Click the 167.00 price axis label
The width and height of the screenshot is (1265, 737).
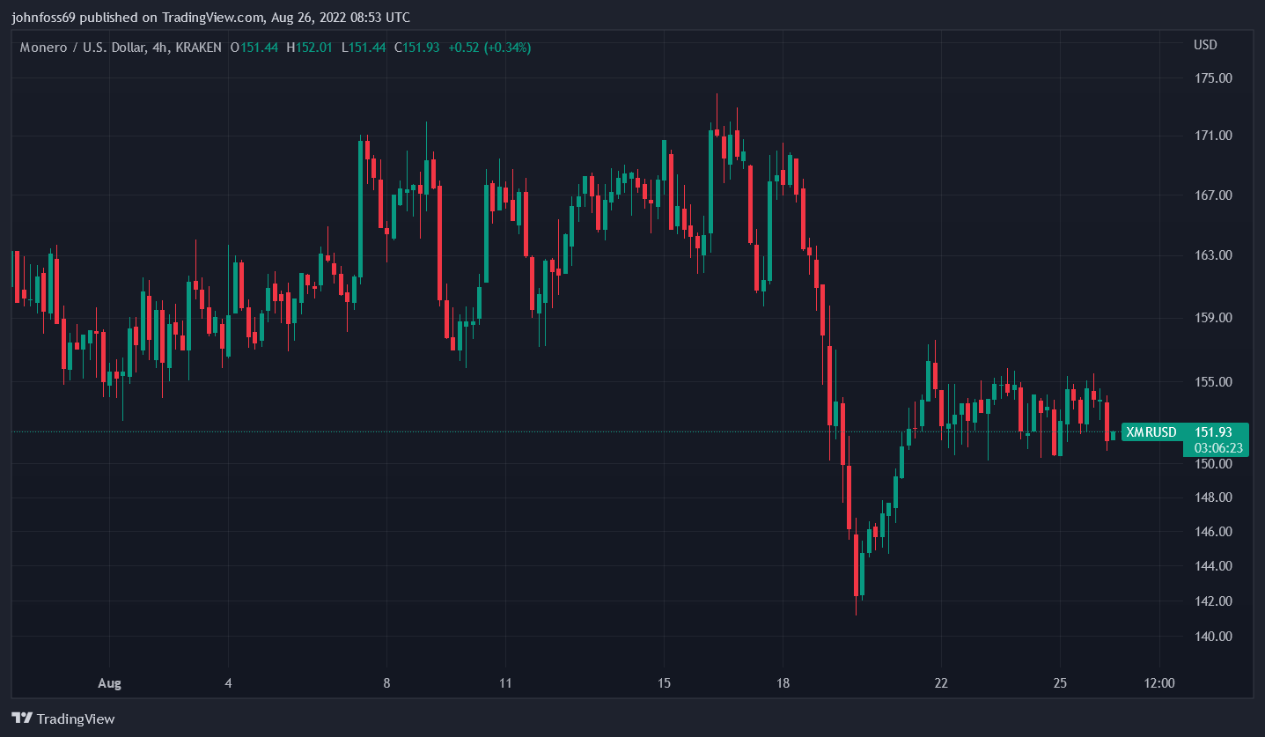[1212, 195]
